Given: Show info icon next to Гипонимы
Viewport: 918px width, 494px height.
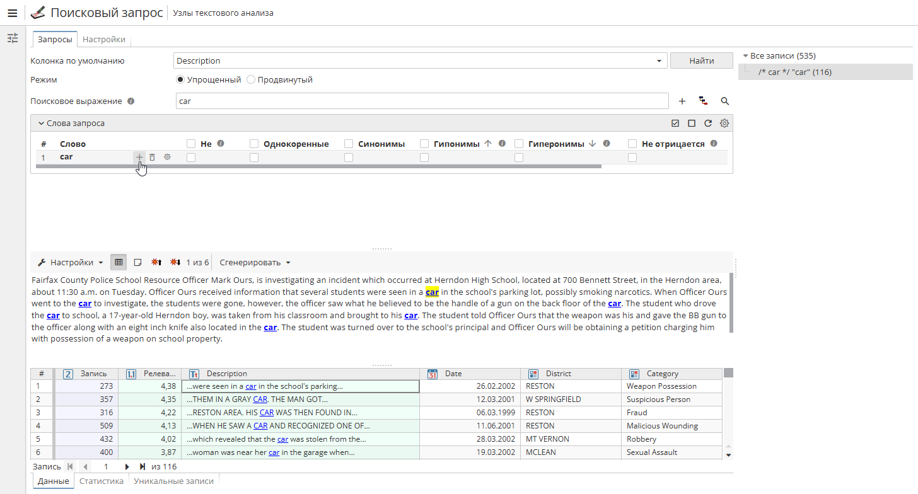Looking at the screenshot, I should [502, 144].
